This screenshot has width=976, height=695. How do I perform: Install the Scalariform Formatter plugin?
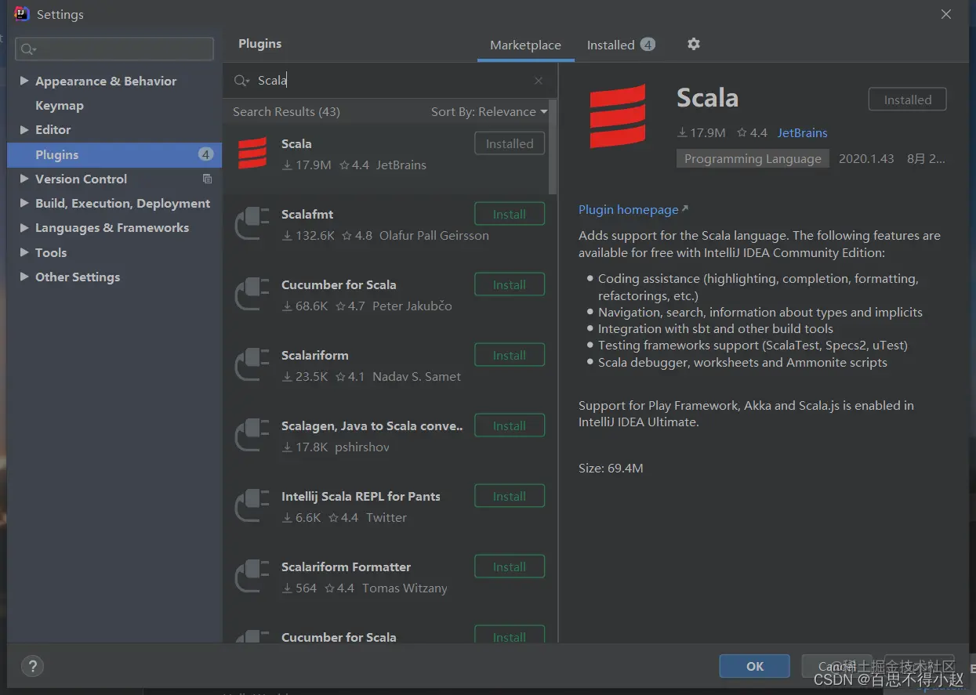coord(510,566)
